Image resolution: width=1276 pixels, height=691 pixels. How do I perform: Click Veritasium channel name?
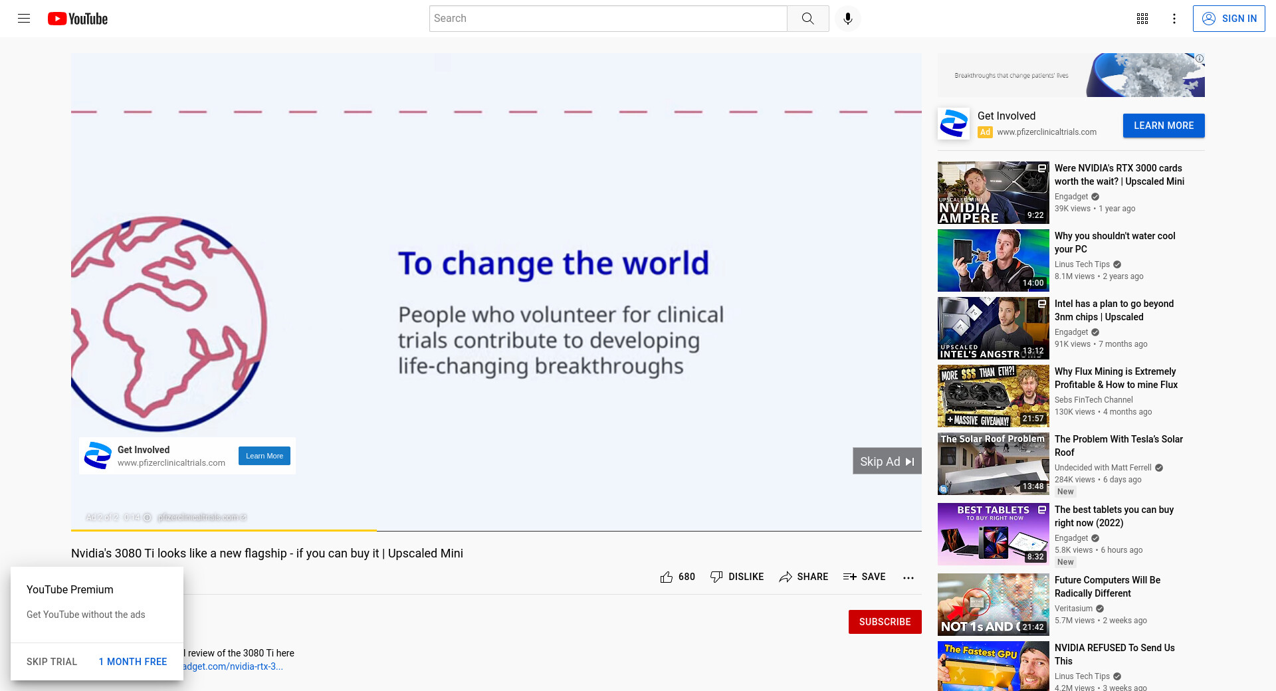coord(1073,609)
